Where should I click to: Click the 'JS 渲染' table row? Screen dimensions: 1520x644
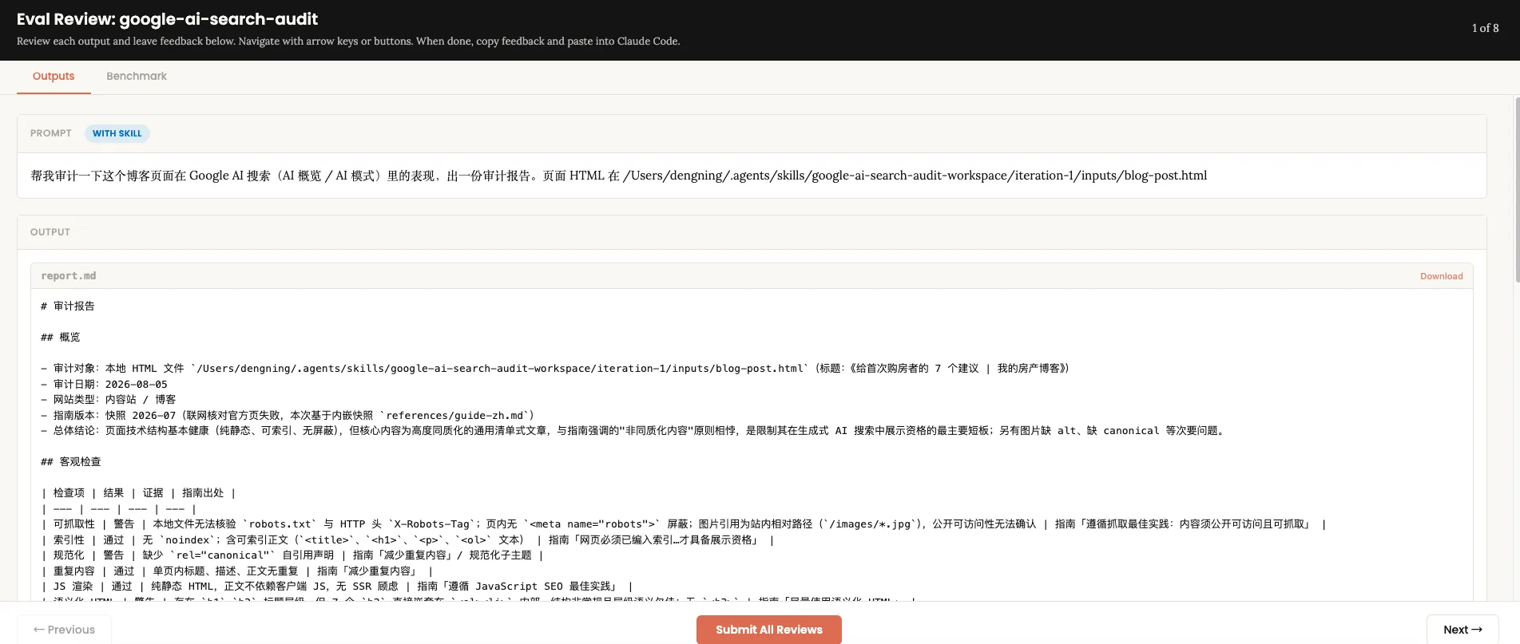(x=337, y=587)
